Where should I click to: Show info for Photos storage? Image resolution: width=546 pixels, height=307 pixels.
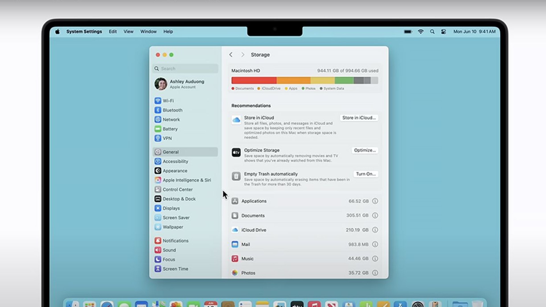(375, 273)
